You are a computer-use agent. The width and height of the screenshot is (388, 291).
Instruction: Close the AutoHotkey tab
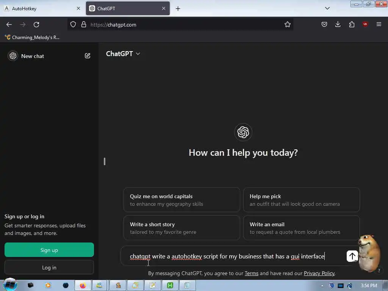click(x=78, y=8)
